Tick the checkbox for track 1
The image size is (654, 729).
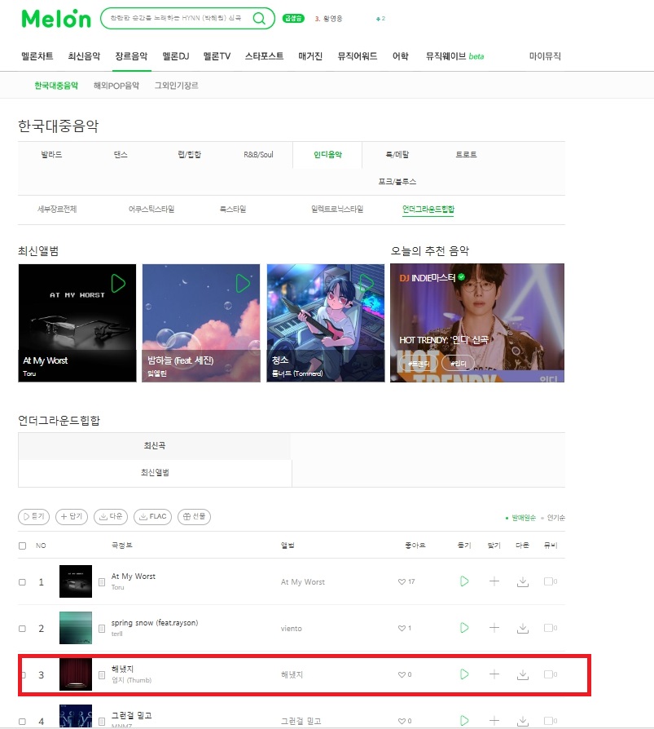pos(22,582)
